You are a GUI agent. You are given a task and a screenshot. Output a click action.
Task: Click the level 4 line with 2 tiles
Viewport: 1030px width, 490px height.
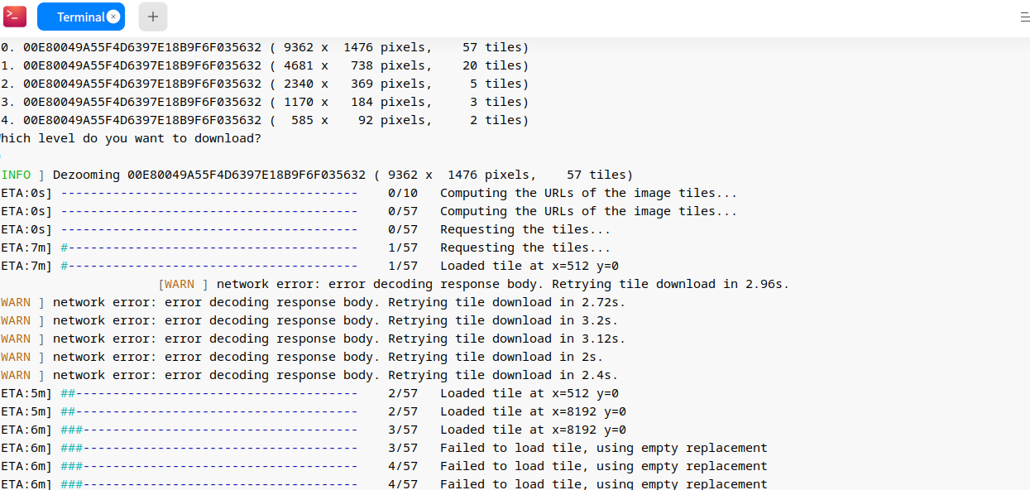(265, 120)
